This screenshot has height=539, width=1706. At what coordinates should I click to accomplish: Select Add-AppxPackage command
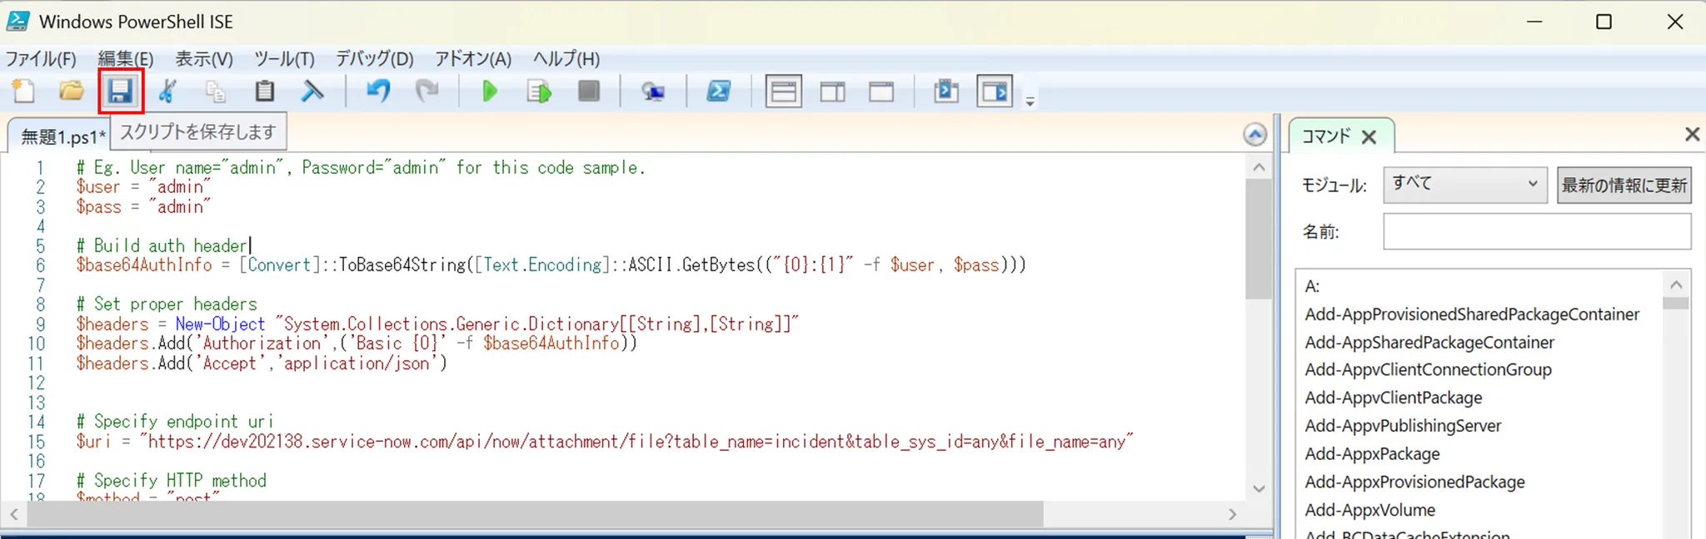coord(1372,454)
